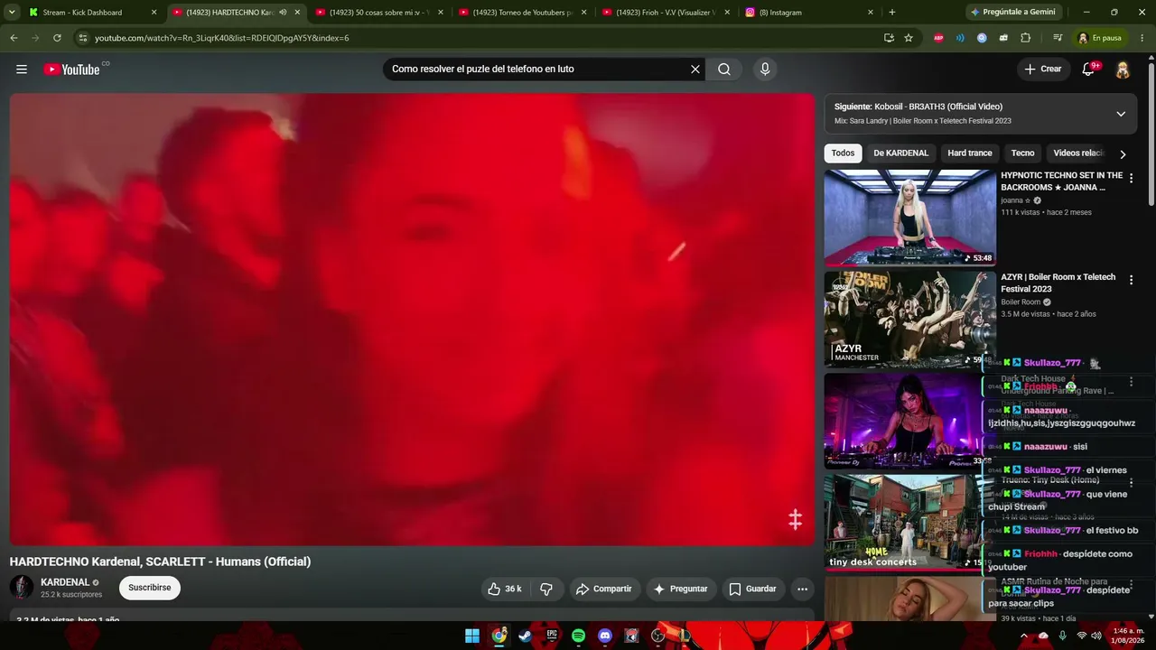1156x650 pixels.
Task: Launch Epic Games from the taskbar
Action: [552, 636]
